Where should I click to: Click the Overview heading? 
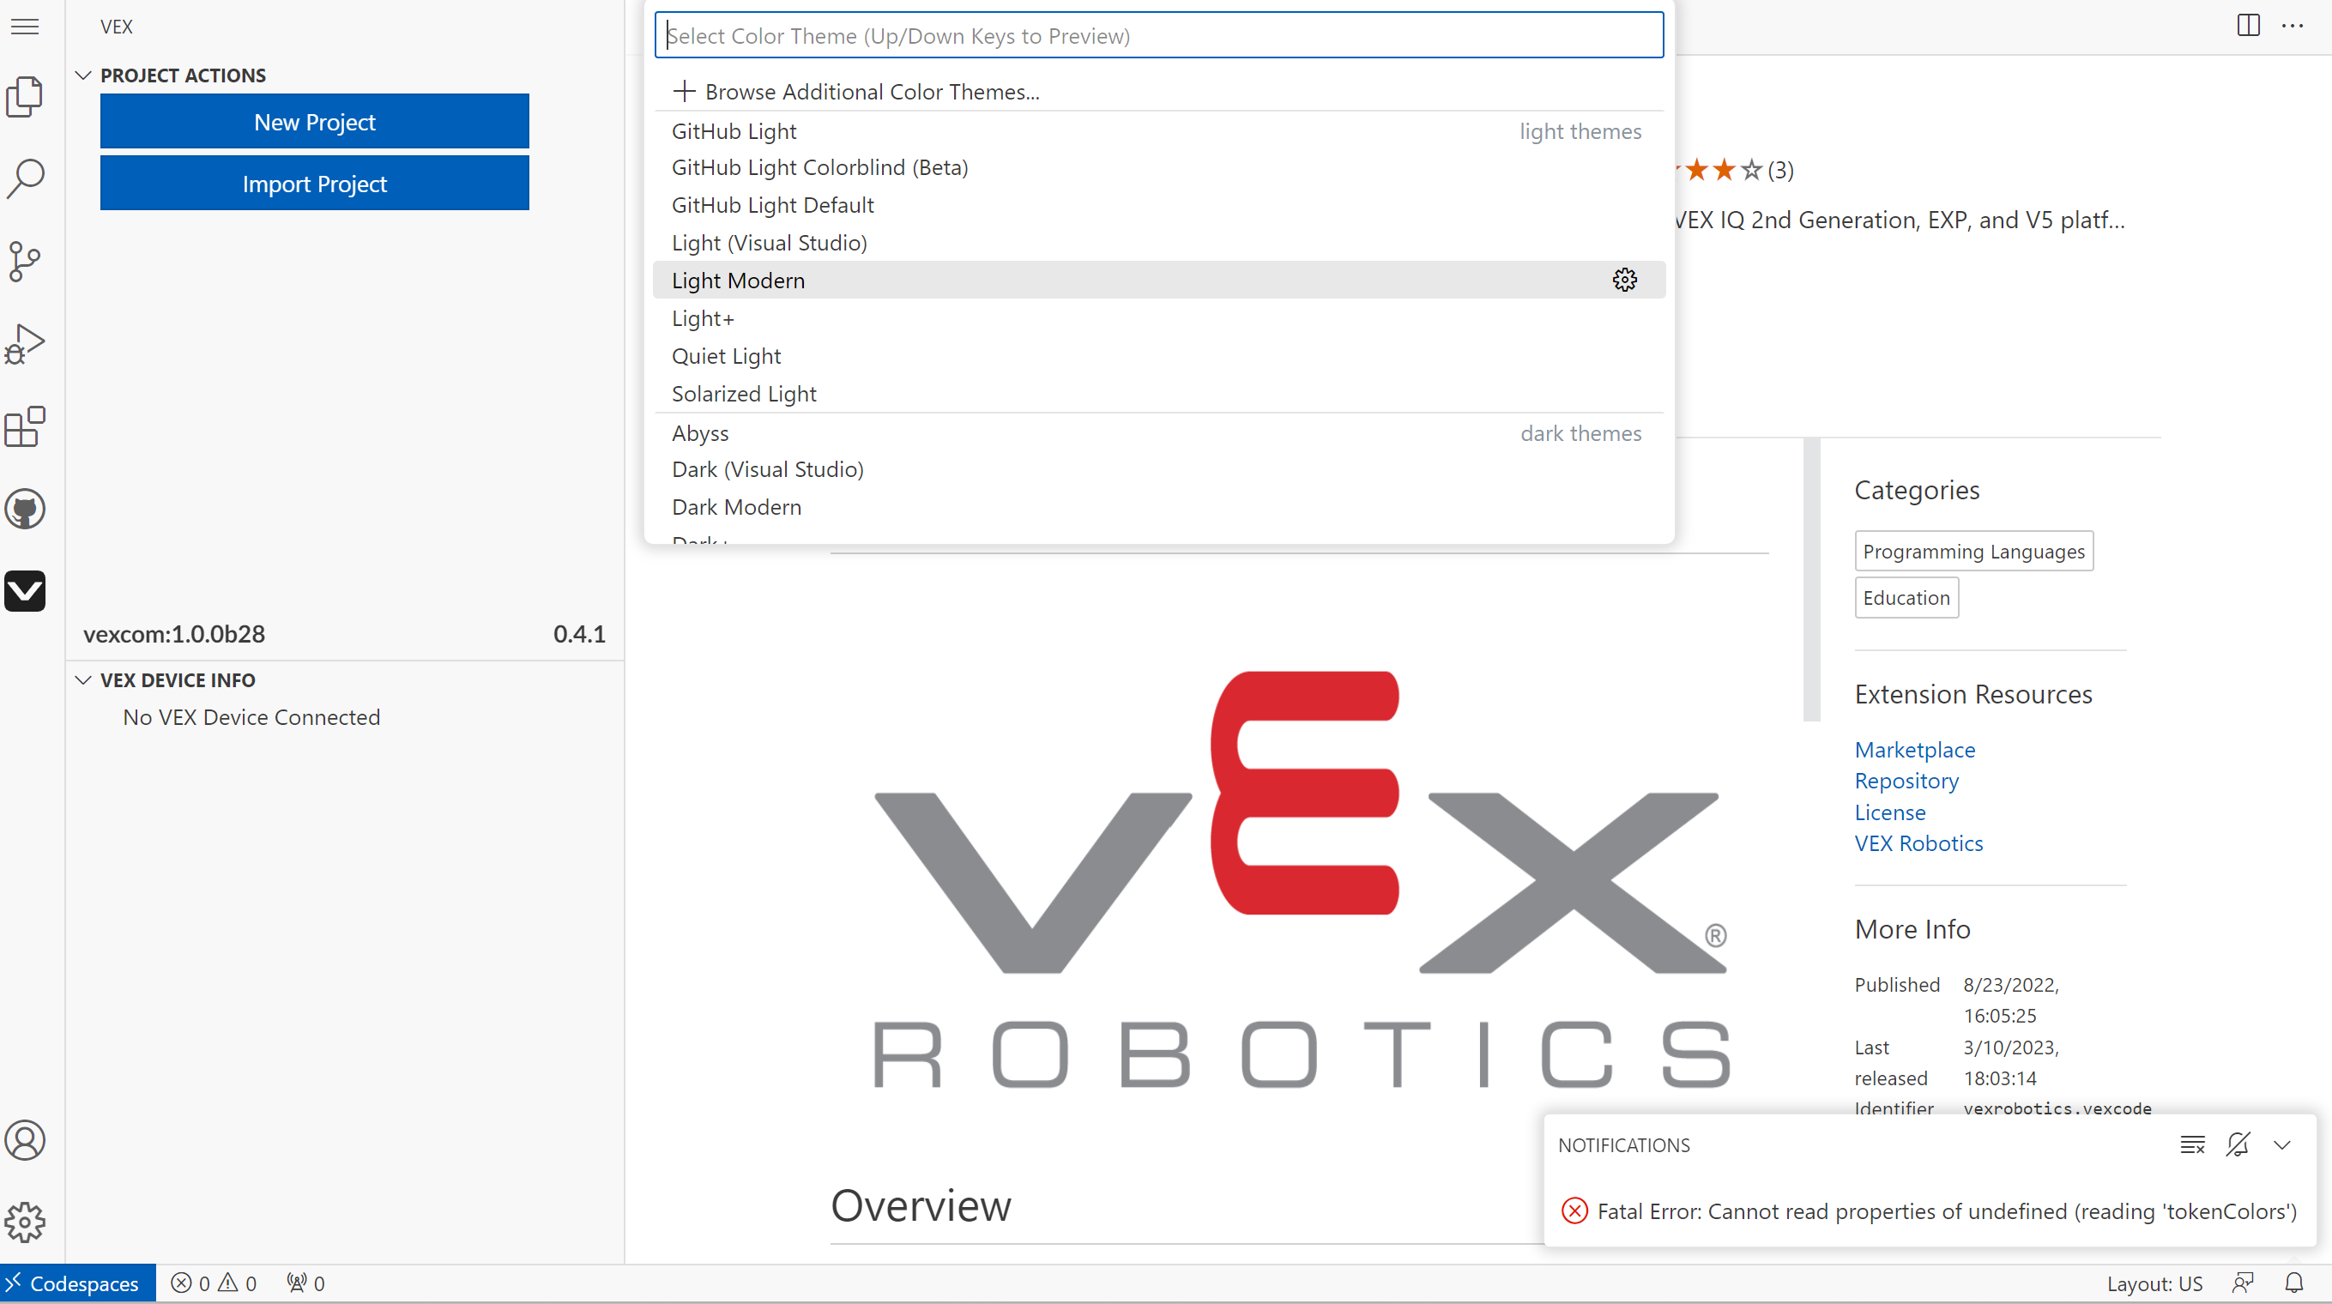921,1205
